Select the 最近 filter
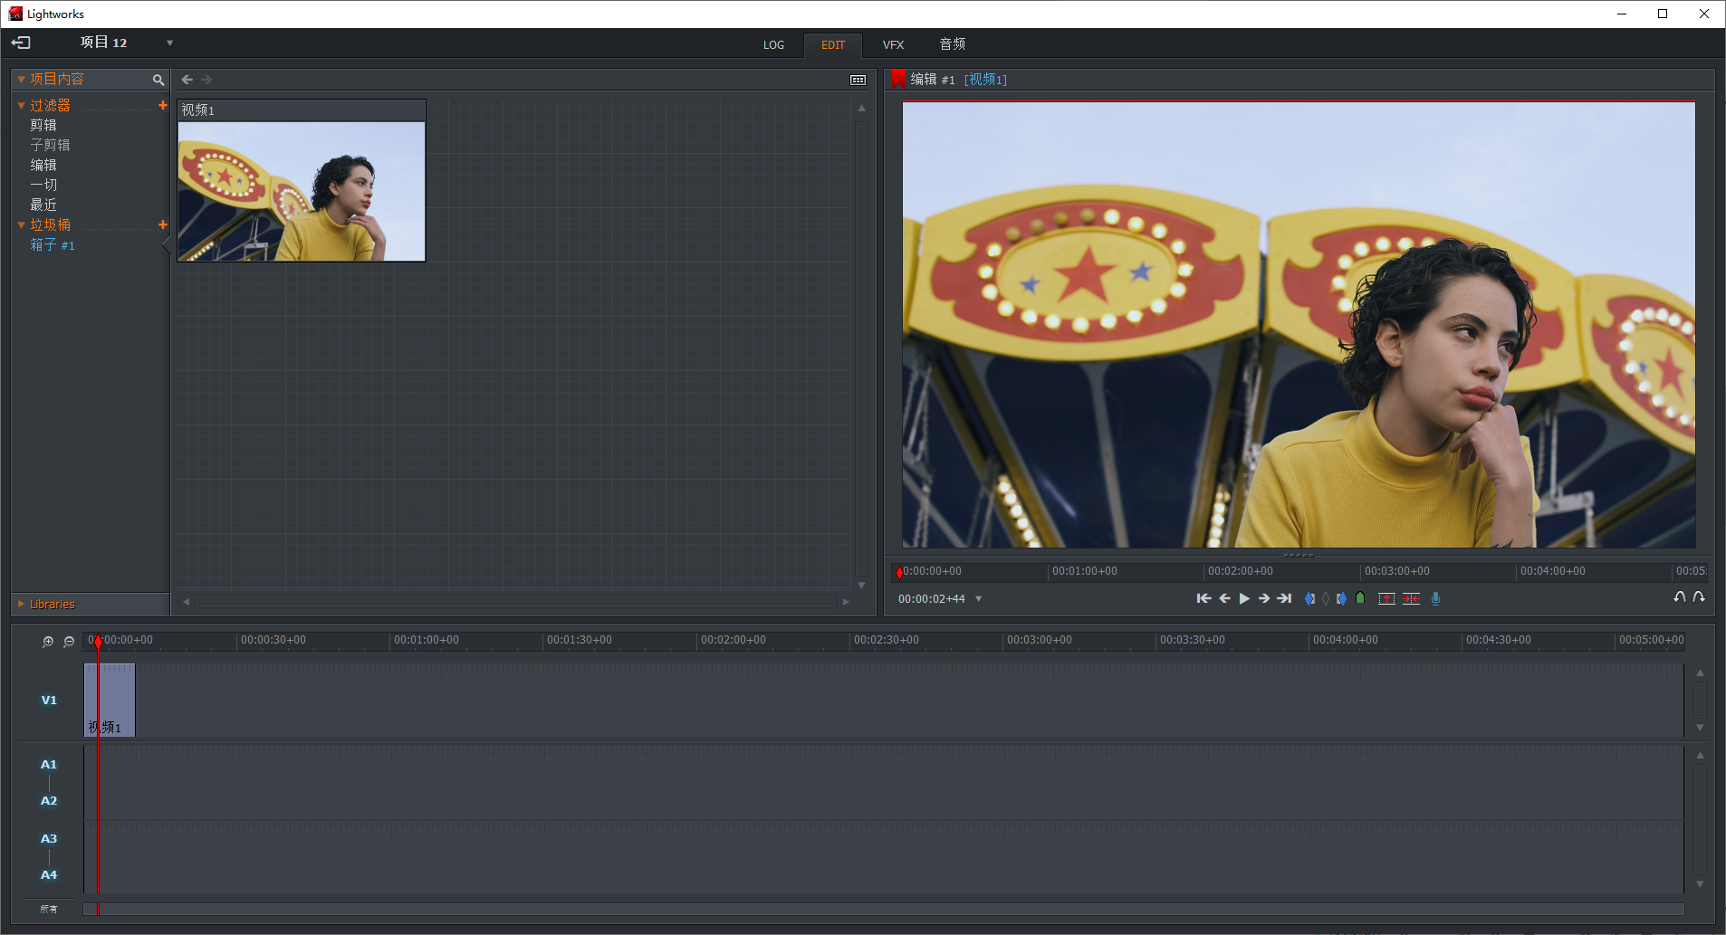Screen dimensions: 1726x935 tap(43, 205)
